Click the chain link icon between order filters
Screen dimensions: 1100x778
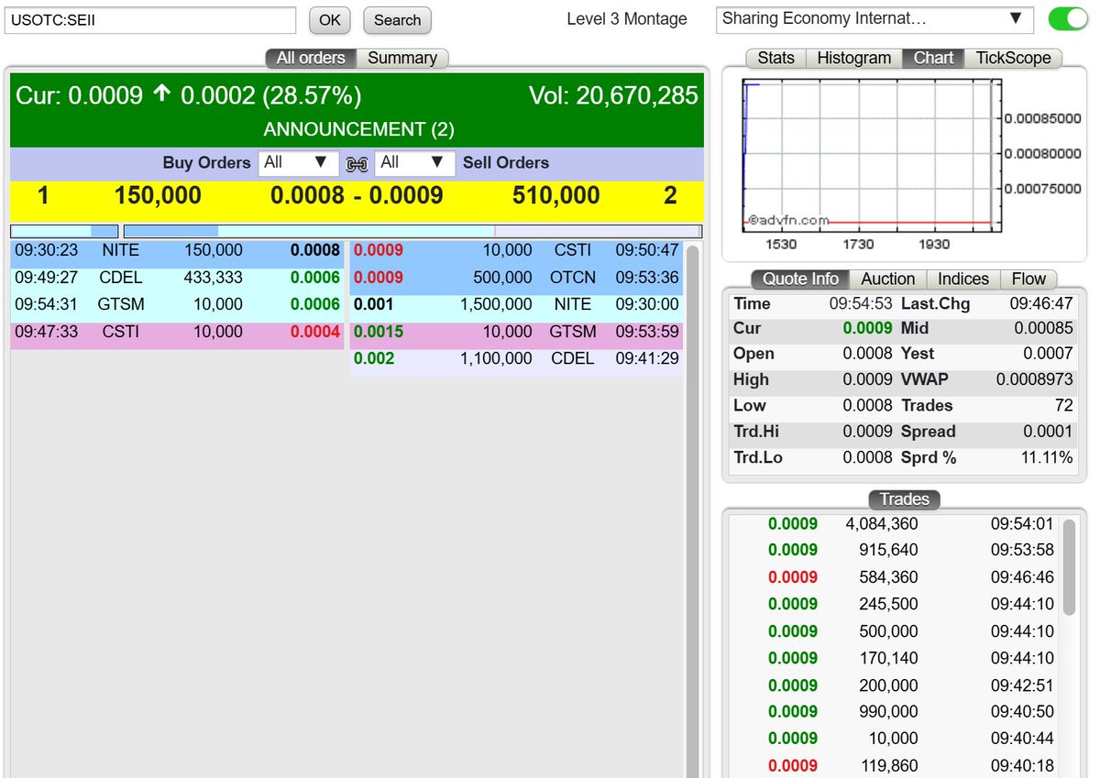(357, 164)
